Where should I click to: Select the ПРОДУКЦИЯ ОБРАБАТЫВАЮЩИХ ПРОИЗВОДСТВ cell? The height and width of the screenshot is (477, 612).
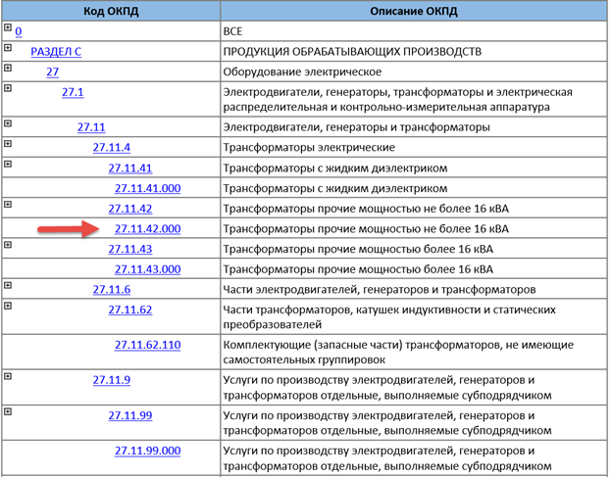tap(414, 52)
